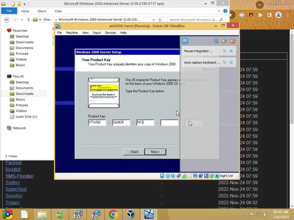Open File Explorer from the taskbar

click(x=42, y=214)
